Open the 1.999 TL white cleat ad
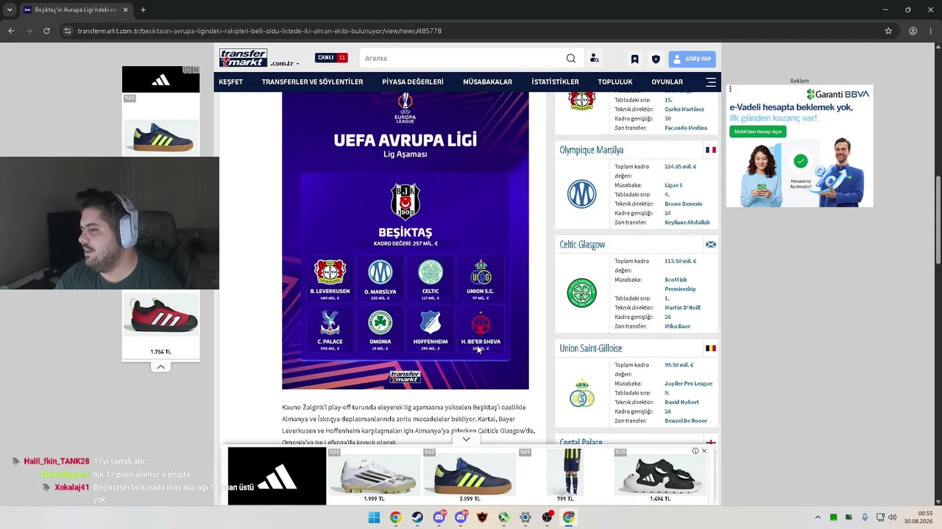 pos(374,476)
